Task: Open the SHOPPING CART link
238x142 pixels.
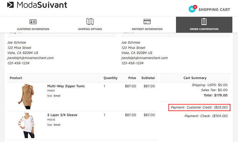Action: [214, 10]
